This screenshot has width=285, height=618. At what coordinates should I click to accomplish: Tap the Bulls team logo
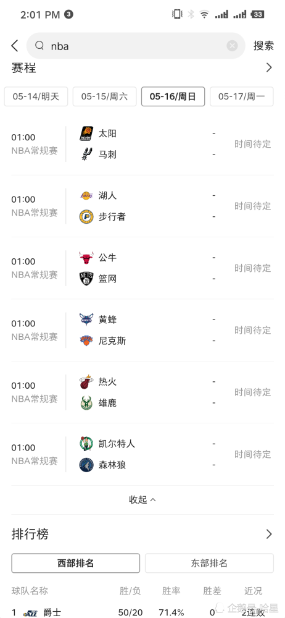coord(86,257)
